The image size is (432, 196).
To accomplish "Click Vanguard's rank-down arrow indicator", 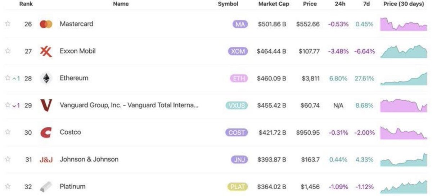I will pyautogui.click(x=16, y=106).
